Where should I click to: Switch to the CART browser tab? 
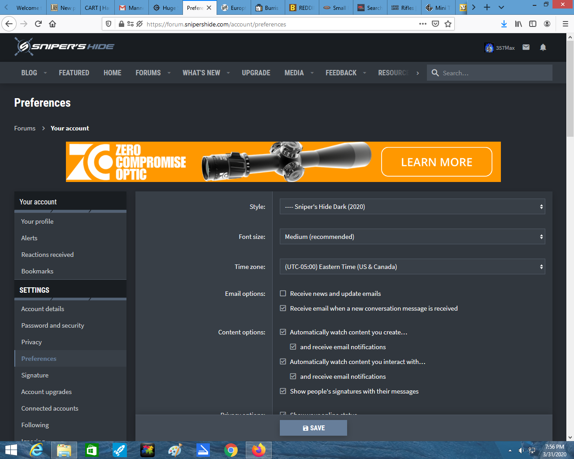[97, 8]
